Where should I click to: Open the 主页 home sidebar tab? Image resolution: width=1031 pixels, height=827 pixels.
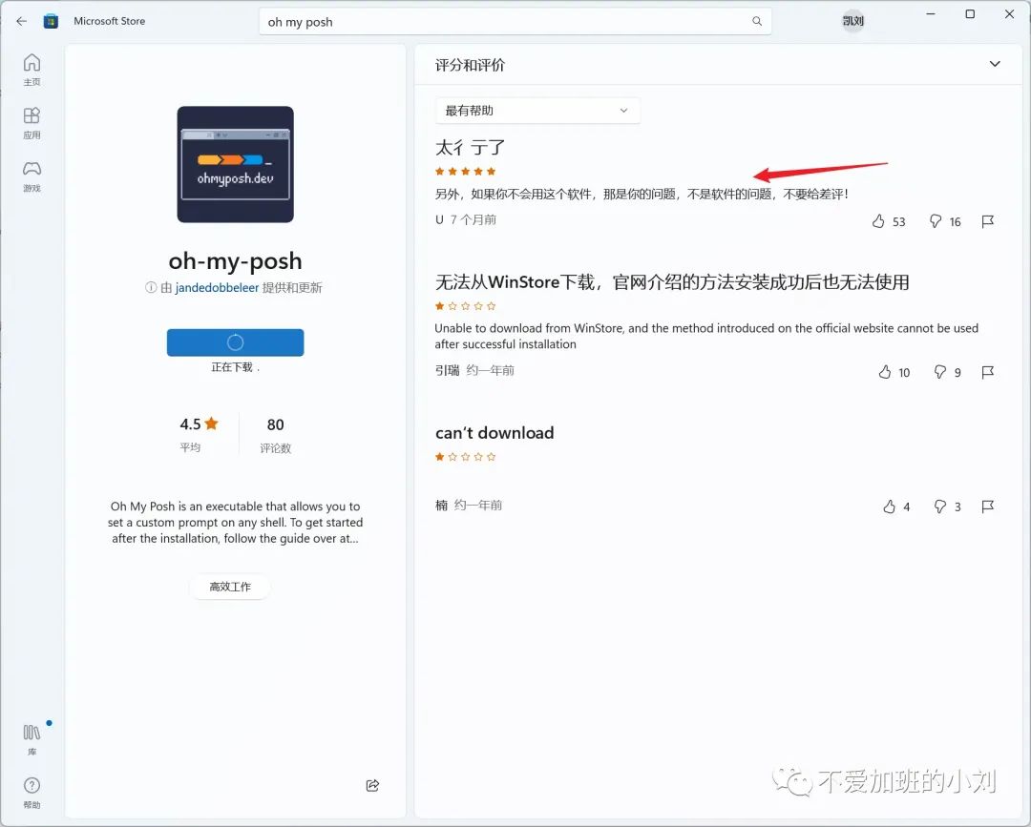tap(32, 70)
